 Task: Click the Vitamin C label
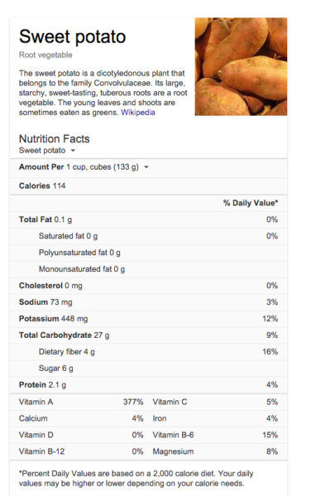170,402
